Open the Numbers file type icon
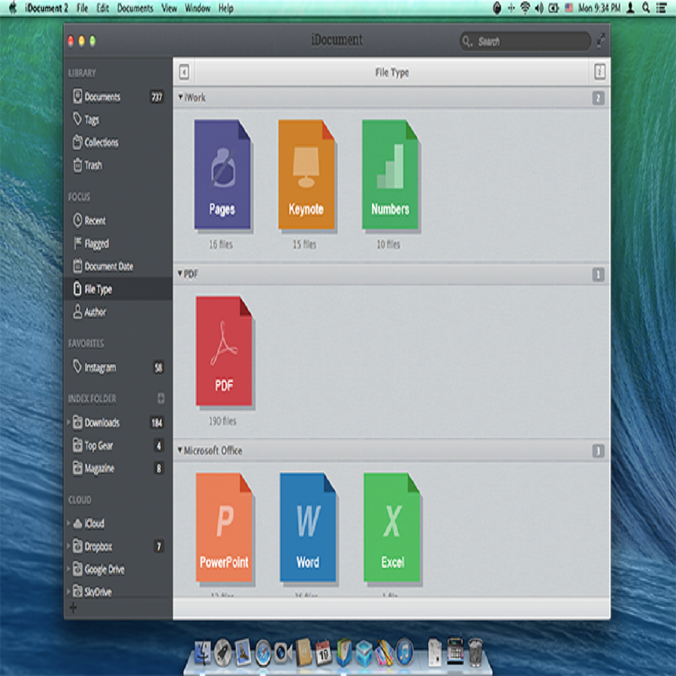Viewport: 676px width, 676px height. click(390, 174)
